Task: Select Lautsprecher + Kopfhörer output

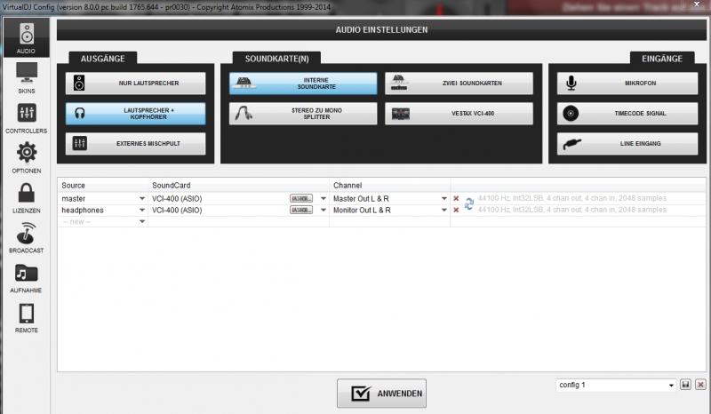Action: click(135, 114)
